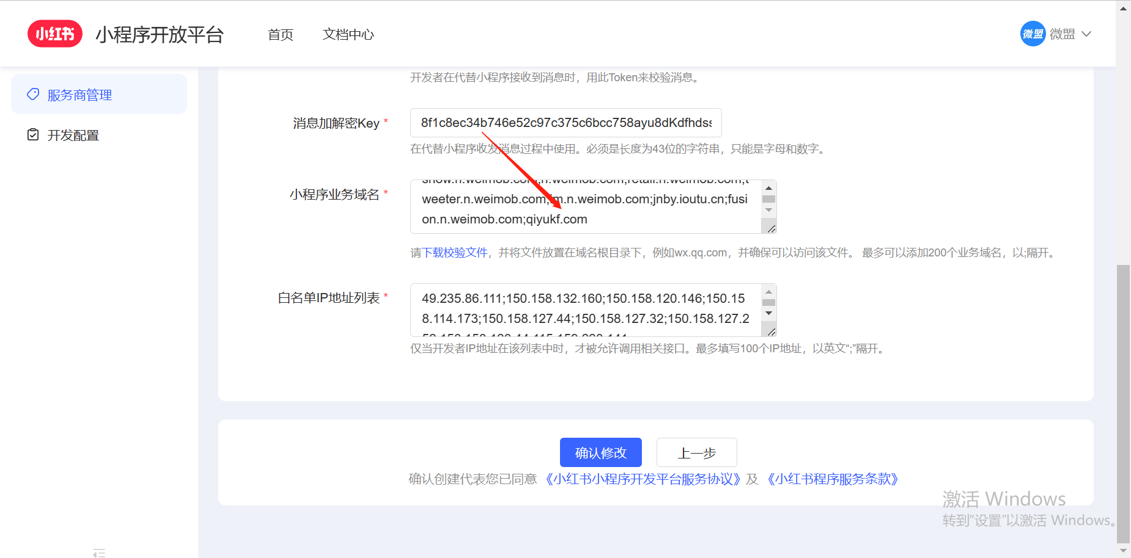Click inside the 消息加解密Key input field
This screenshot has width=1131, height=558.
(564, 123)
